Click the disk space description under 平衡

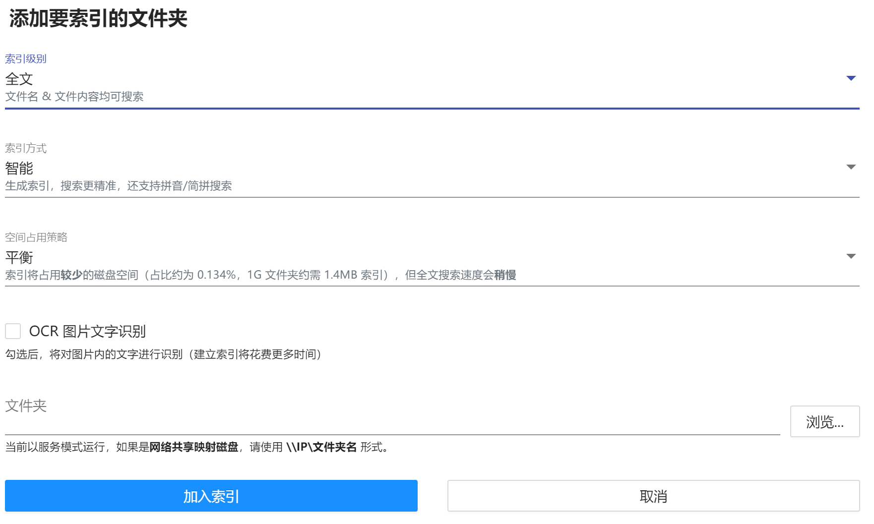(x=260, y=275)
